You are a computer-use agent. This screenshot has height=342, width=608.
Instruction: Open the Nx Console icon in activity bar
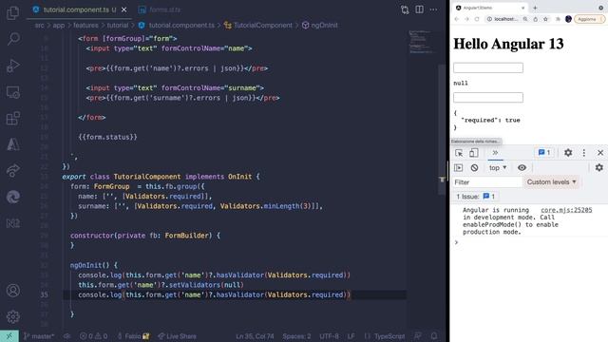click(12, 223)
